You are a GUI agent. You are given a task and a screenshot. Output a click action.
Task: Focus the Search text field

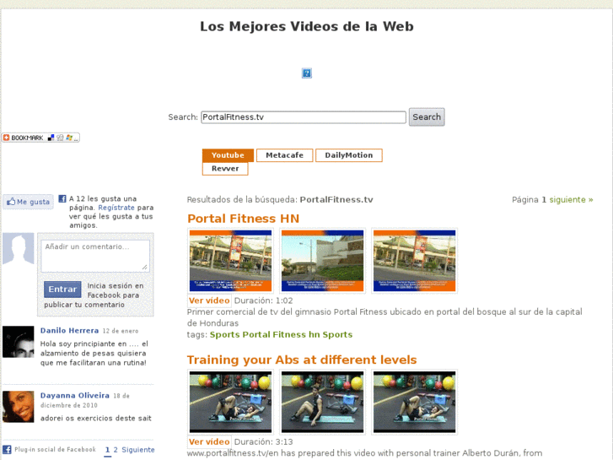pos(304,117)
